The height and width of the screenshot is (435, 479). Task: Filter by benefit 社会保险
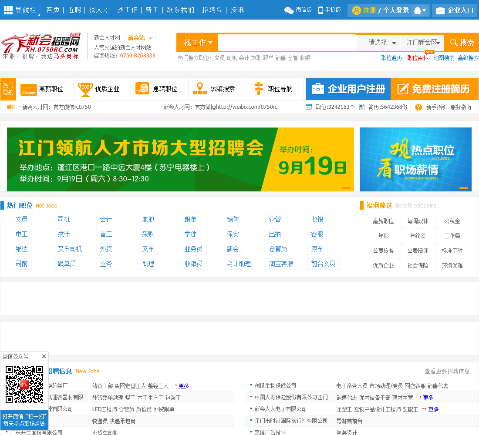tap(418, 265)
